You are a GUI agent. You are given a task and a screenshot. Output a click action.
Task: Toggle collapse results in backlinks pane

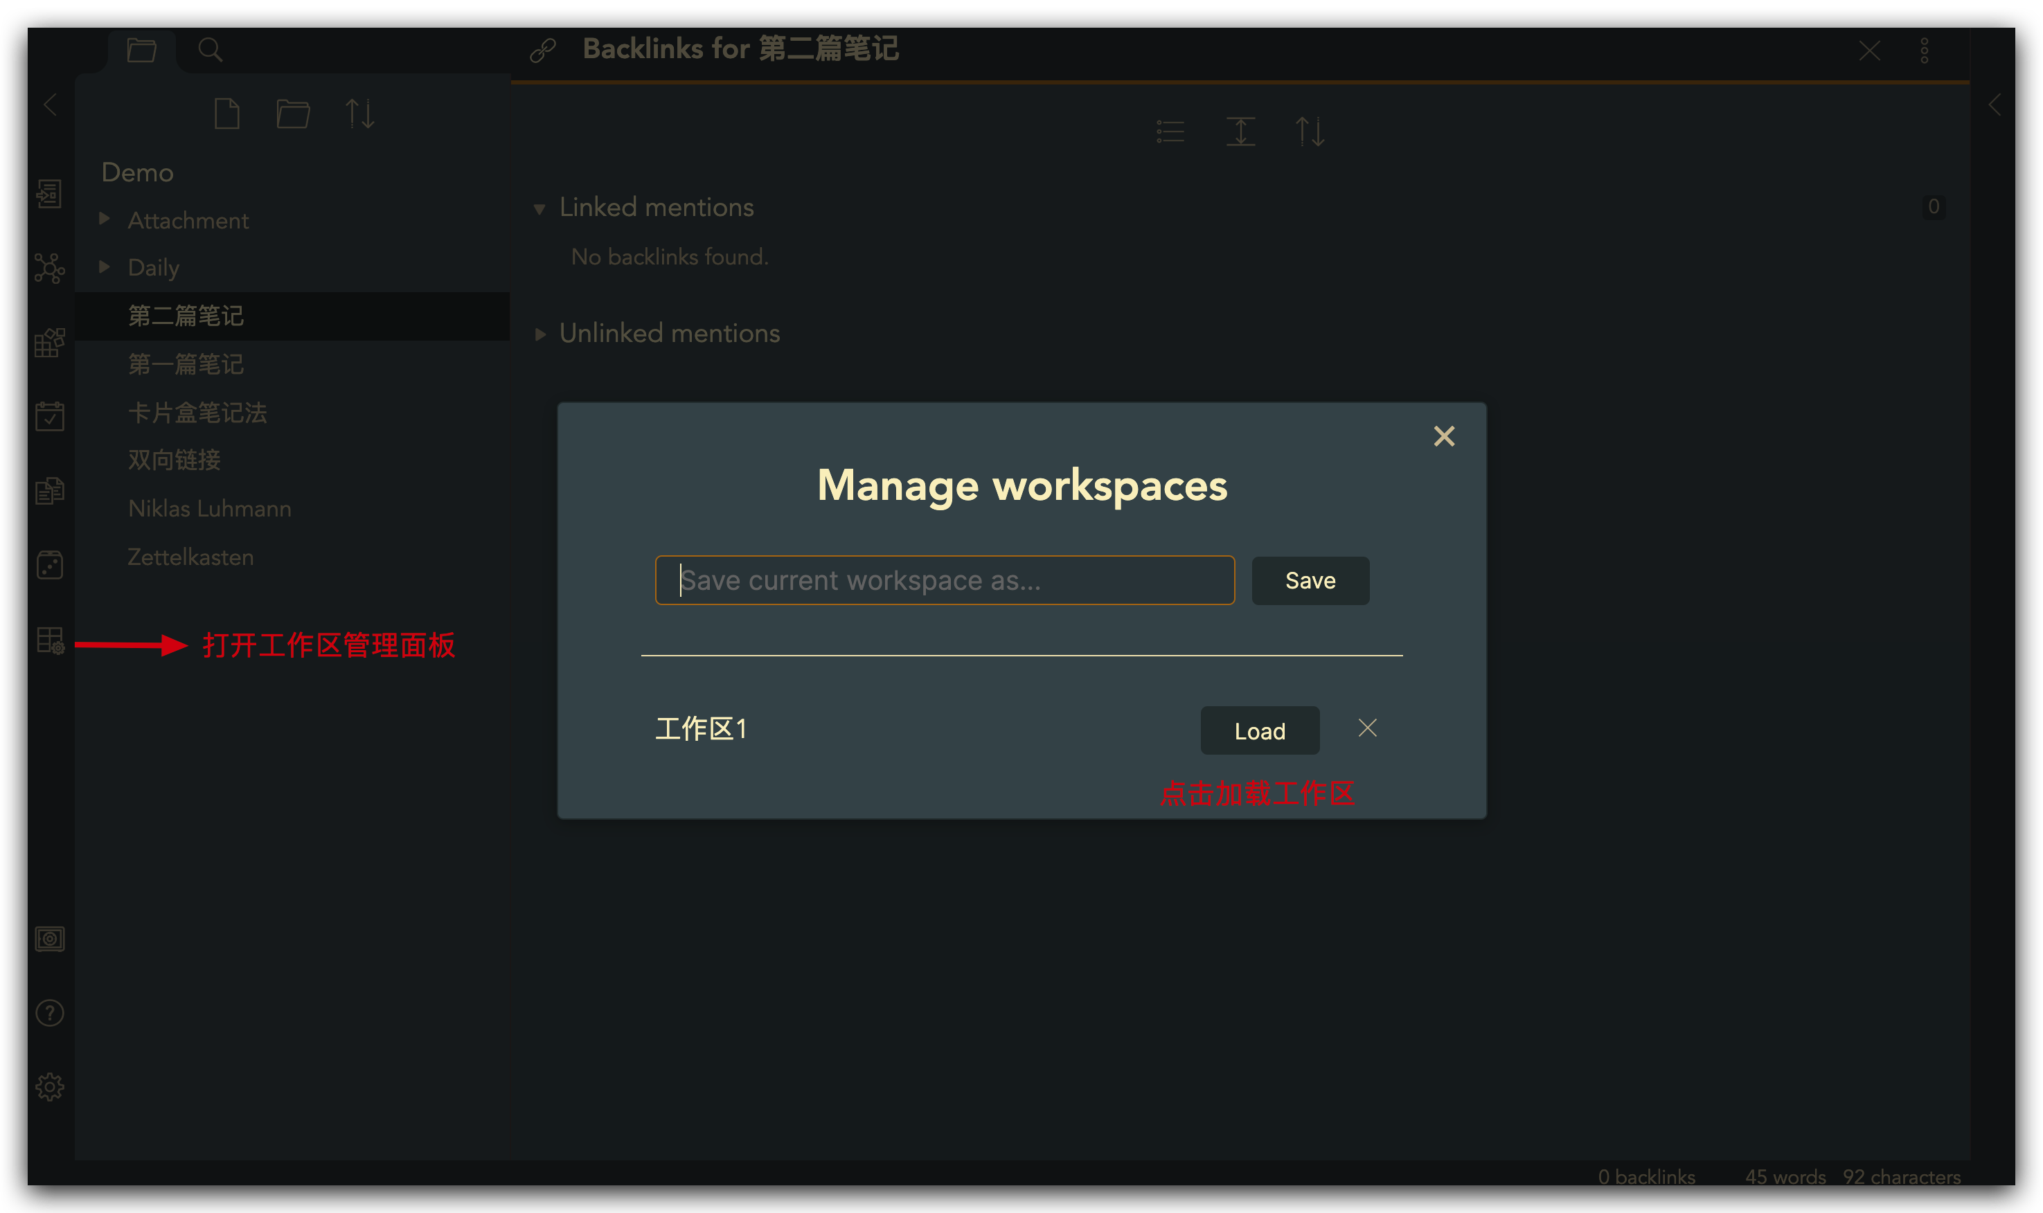click(1170, 132)
